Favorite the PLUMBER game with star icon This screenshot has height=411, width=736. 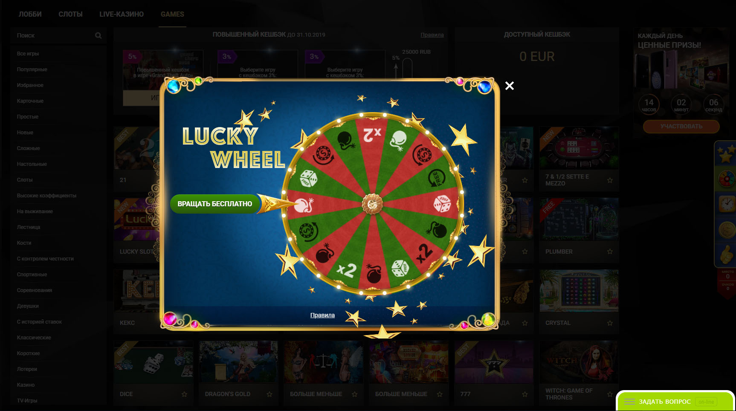(x=610, y=252)
